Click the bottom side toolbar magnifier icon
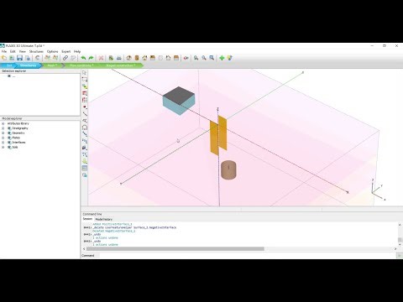 (x=85, y=175)
